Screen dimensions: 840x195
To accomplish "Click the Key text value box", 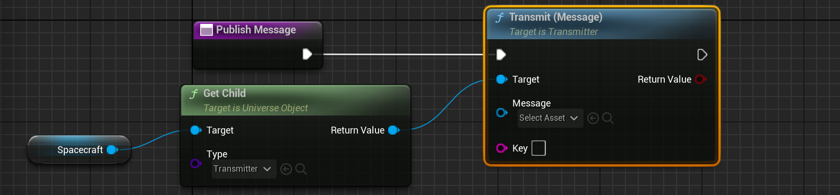I will click(x=538, y=148).
